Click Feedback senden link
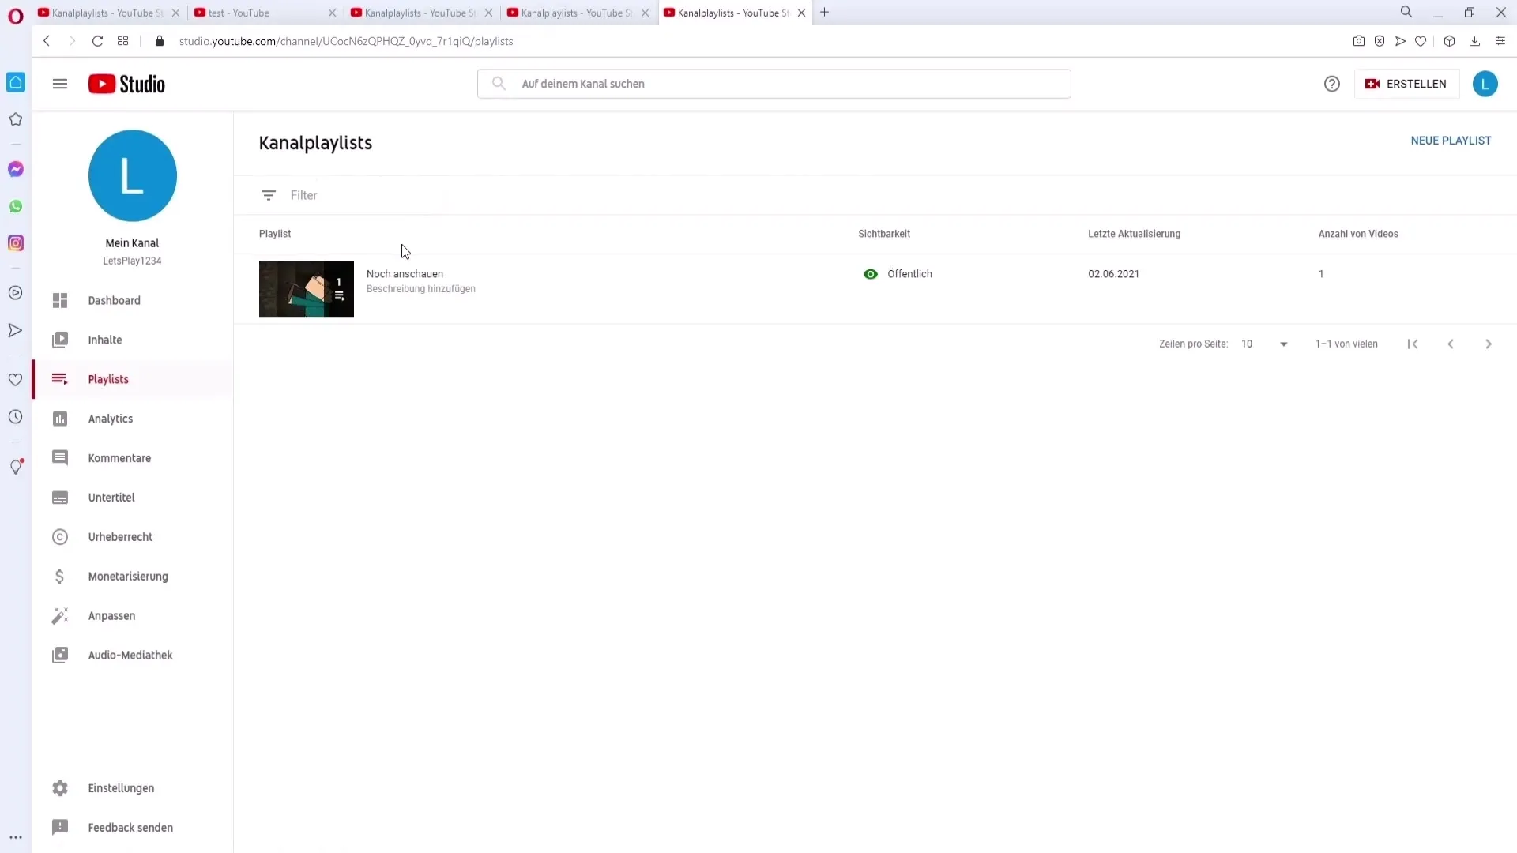The width and height of the screenshot is (1517, 853). coord(130,827)
